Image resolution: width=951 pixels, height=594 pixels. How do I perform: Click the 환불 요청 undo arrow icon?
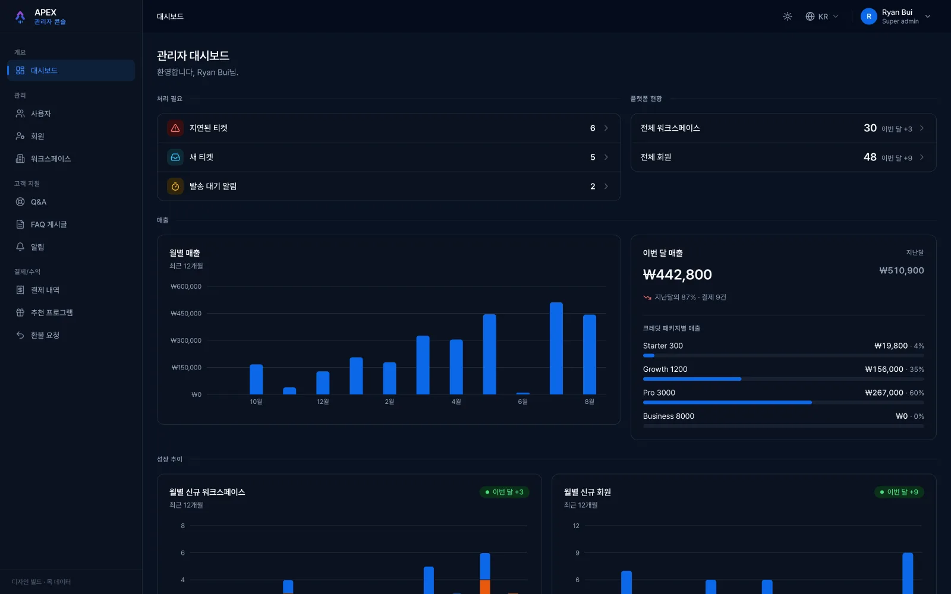click(20, 335)
